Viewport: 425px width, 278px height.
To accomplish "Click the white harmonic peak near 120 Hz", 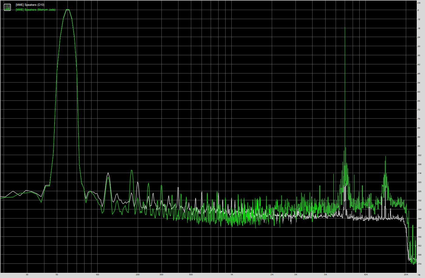I will pos(108,173).
